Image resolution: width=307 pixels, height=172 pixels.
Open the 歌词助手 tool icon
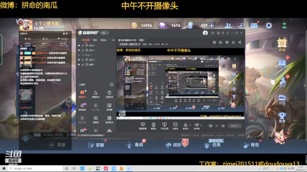109,120
